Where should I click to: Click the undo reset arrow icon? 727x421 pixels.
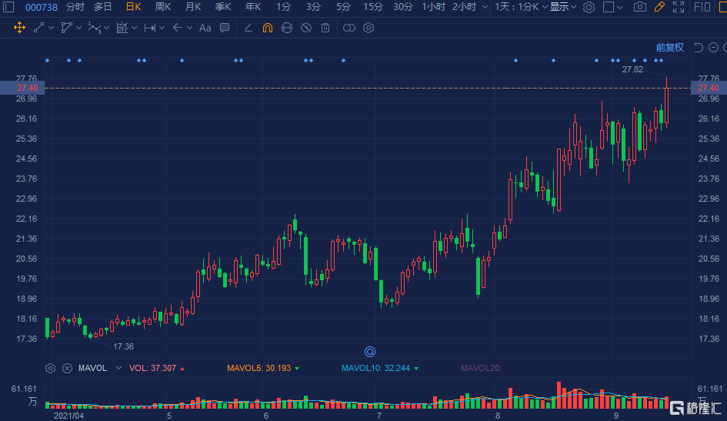[x=699, y=47]
